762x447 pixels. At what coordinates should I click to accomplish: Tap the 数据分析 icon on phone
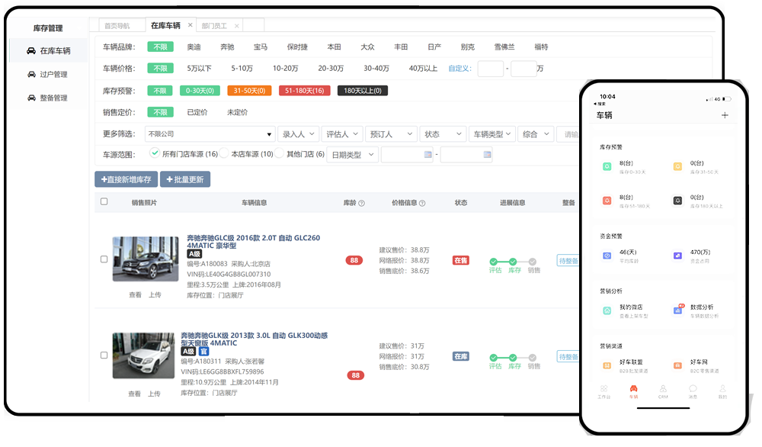(x=678, y=310)
